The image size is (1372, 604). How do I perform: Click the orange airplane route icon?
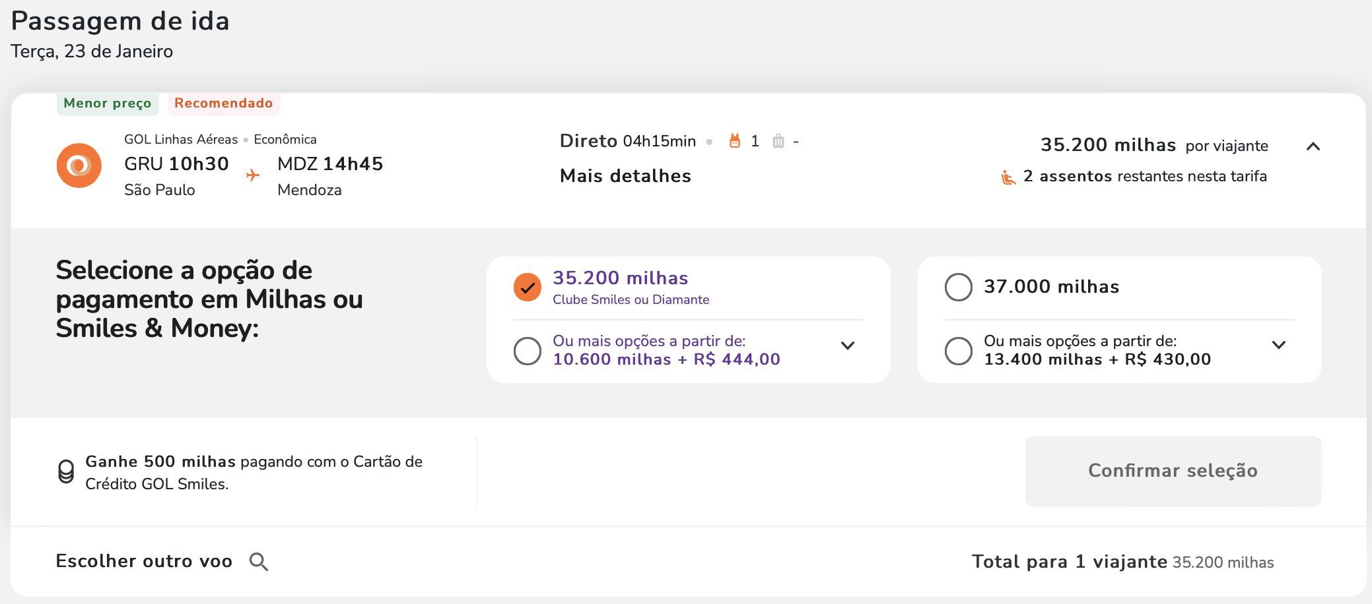click(253, 175)
